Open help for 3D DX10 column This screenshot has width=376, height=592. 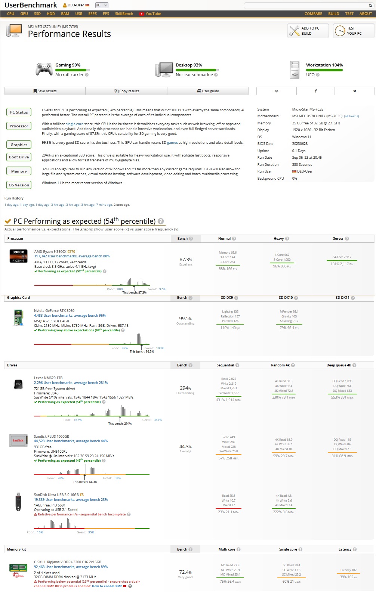tap(296, 298)
